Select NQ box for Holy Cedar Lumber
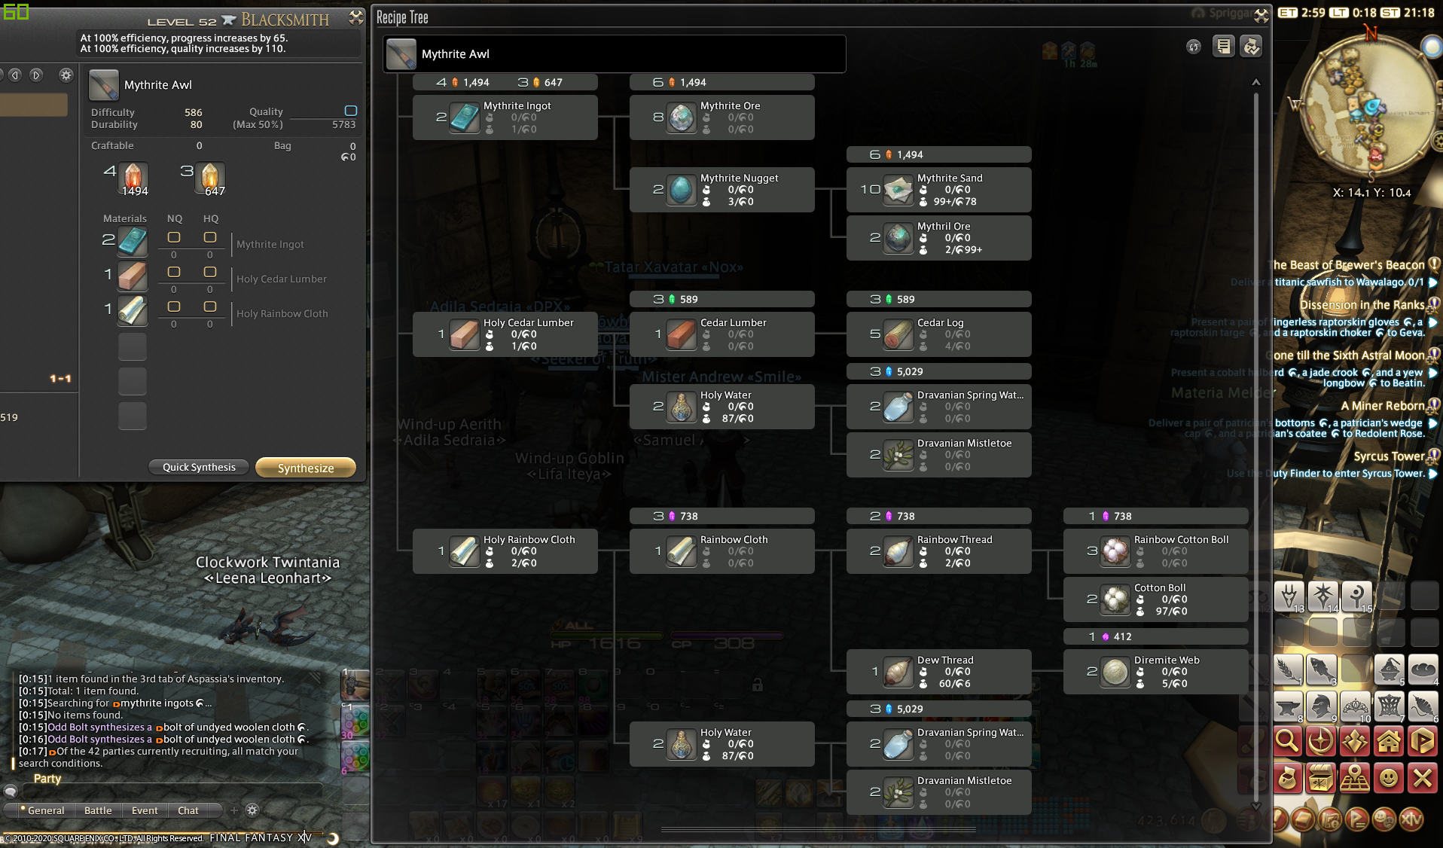Image resolution: width=1443 pixels, height=848 pixels. point(174,272)
